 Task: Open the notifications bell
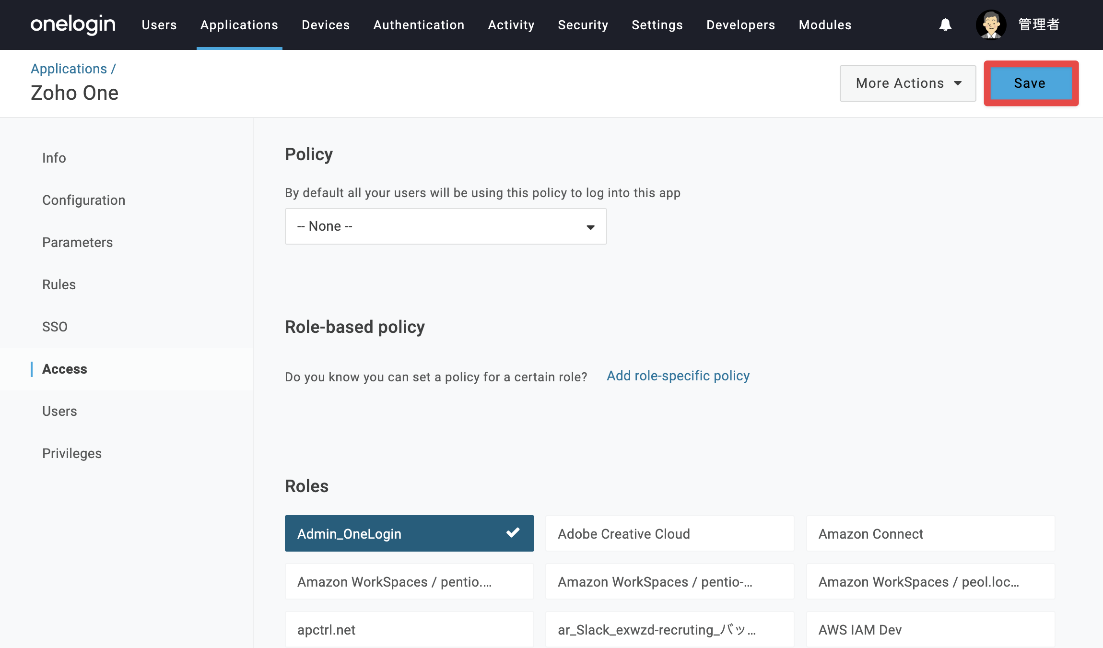click(x=945, y=24)
